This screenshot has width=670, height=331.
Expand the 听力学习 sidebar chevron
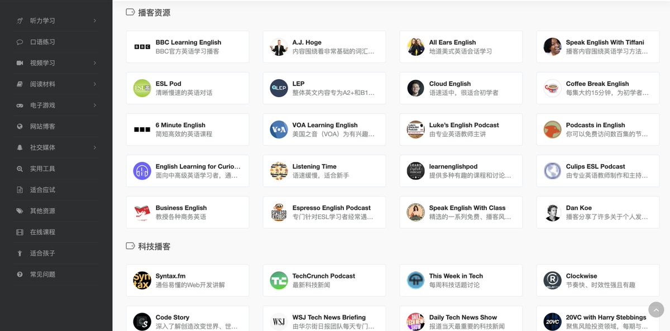pos(95,21)
